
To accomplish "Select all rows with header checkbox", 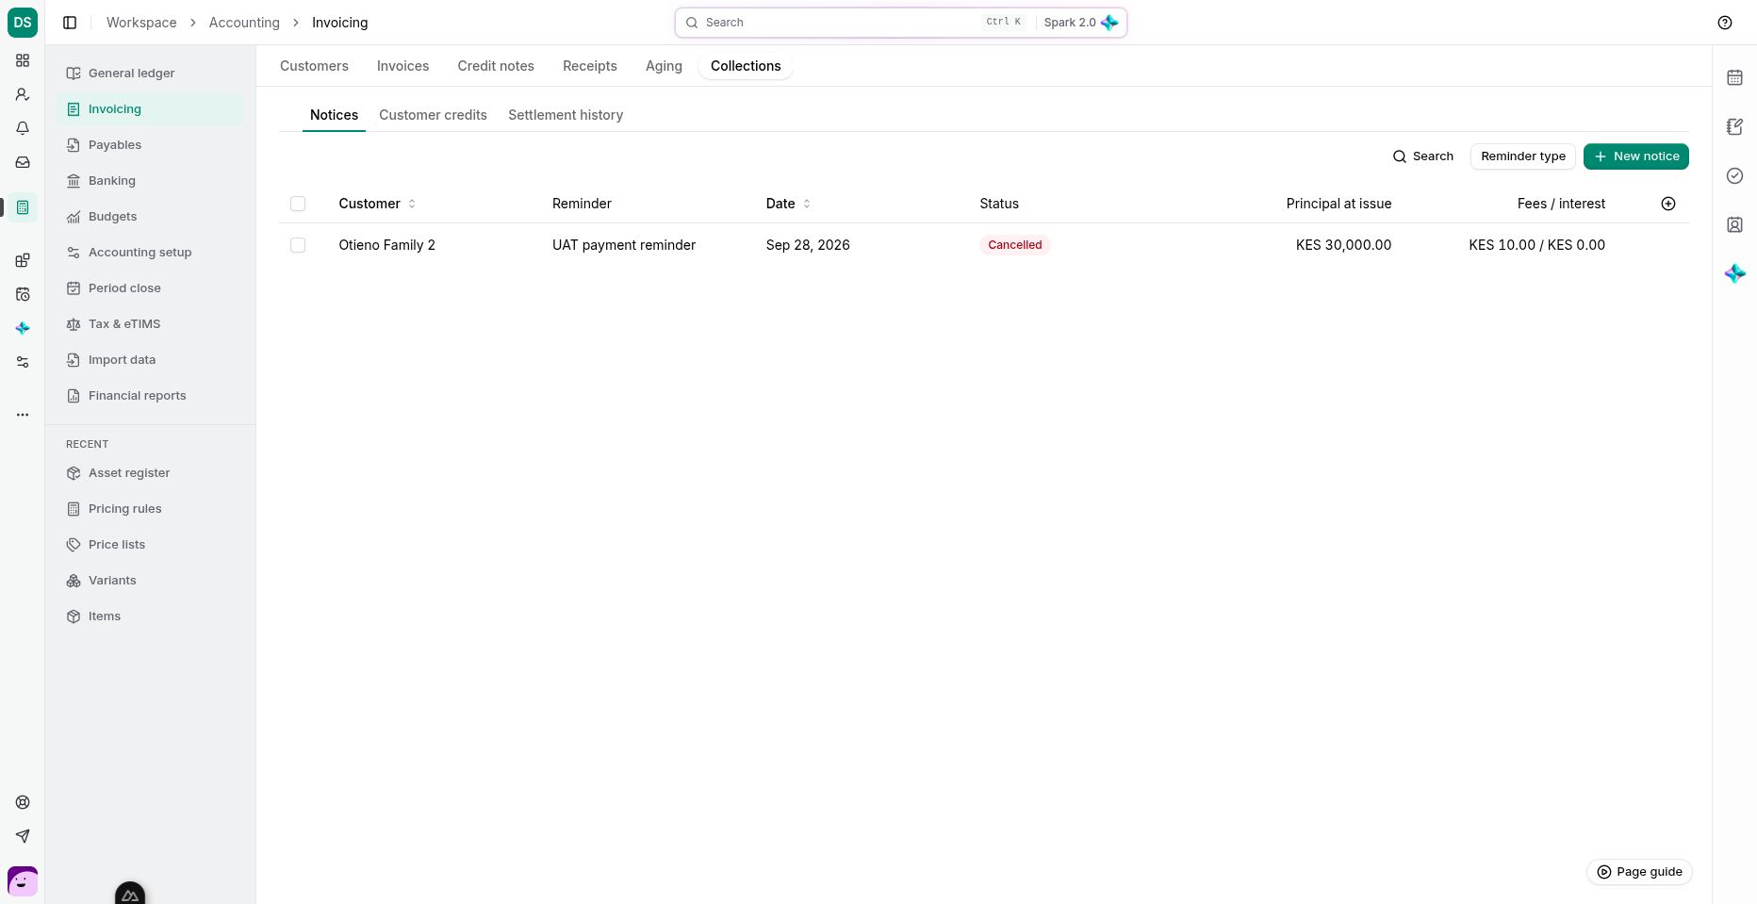I will 298,204.
